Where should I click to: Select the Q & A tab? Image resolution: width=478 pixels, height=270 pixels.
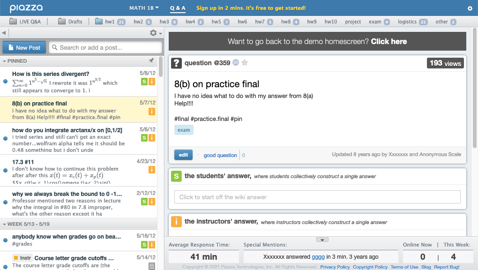pyautogui.click(x=178, y=8)
